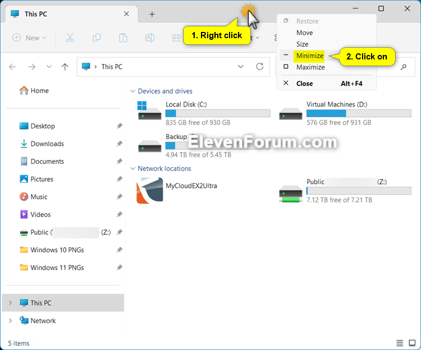Unpin Videos using its pin icon

tap(120, 214)
